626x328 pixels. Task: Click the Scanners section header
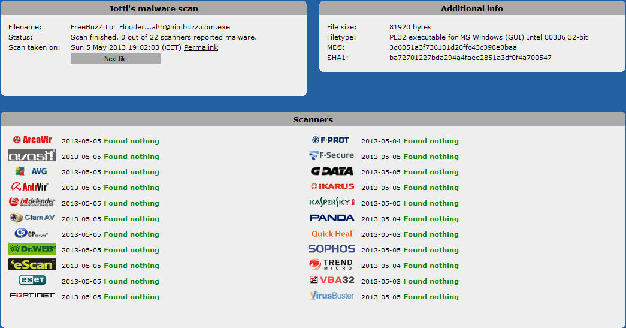(x=313, y=119)
